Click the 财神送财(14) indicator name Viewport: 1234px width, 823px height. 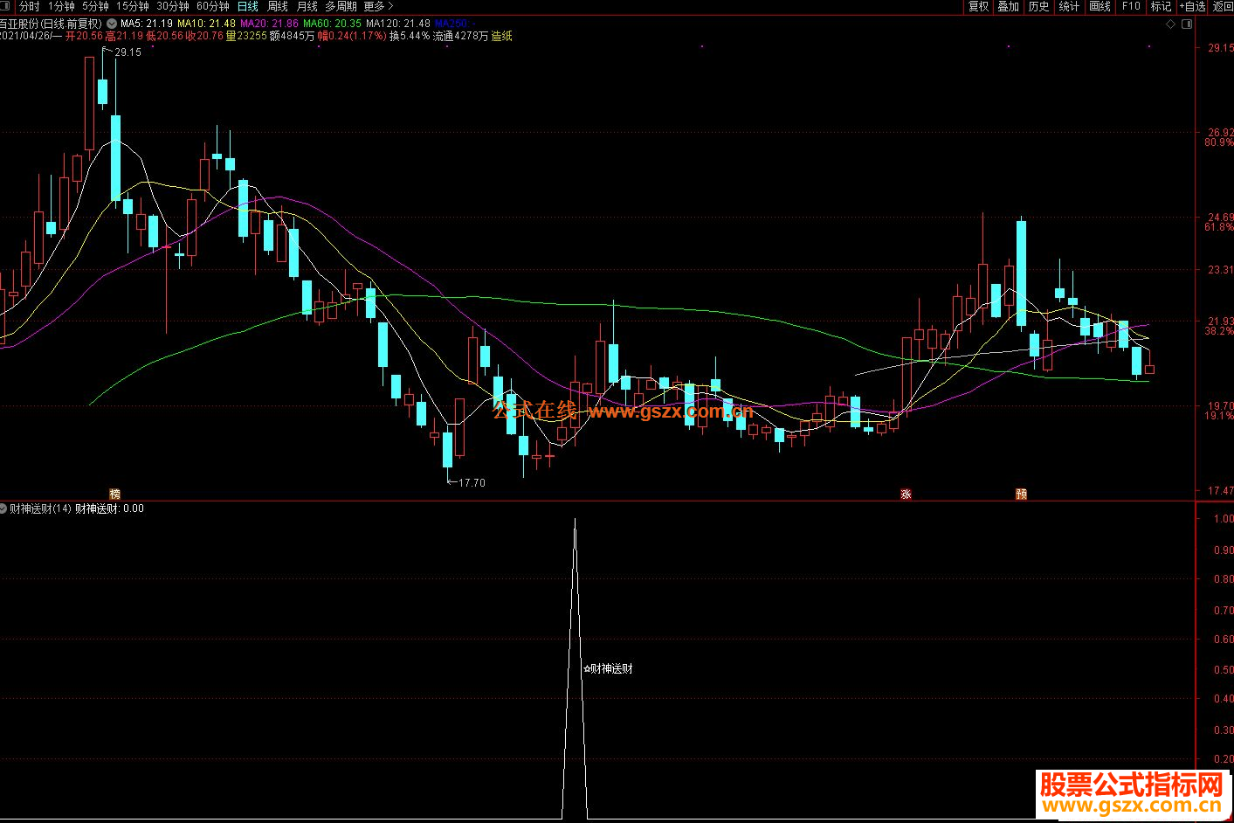pos(40,508)
